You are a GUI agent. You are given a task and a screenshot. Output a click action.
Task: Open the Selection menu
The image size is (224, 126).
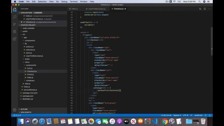click(42, 1)
